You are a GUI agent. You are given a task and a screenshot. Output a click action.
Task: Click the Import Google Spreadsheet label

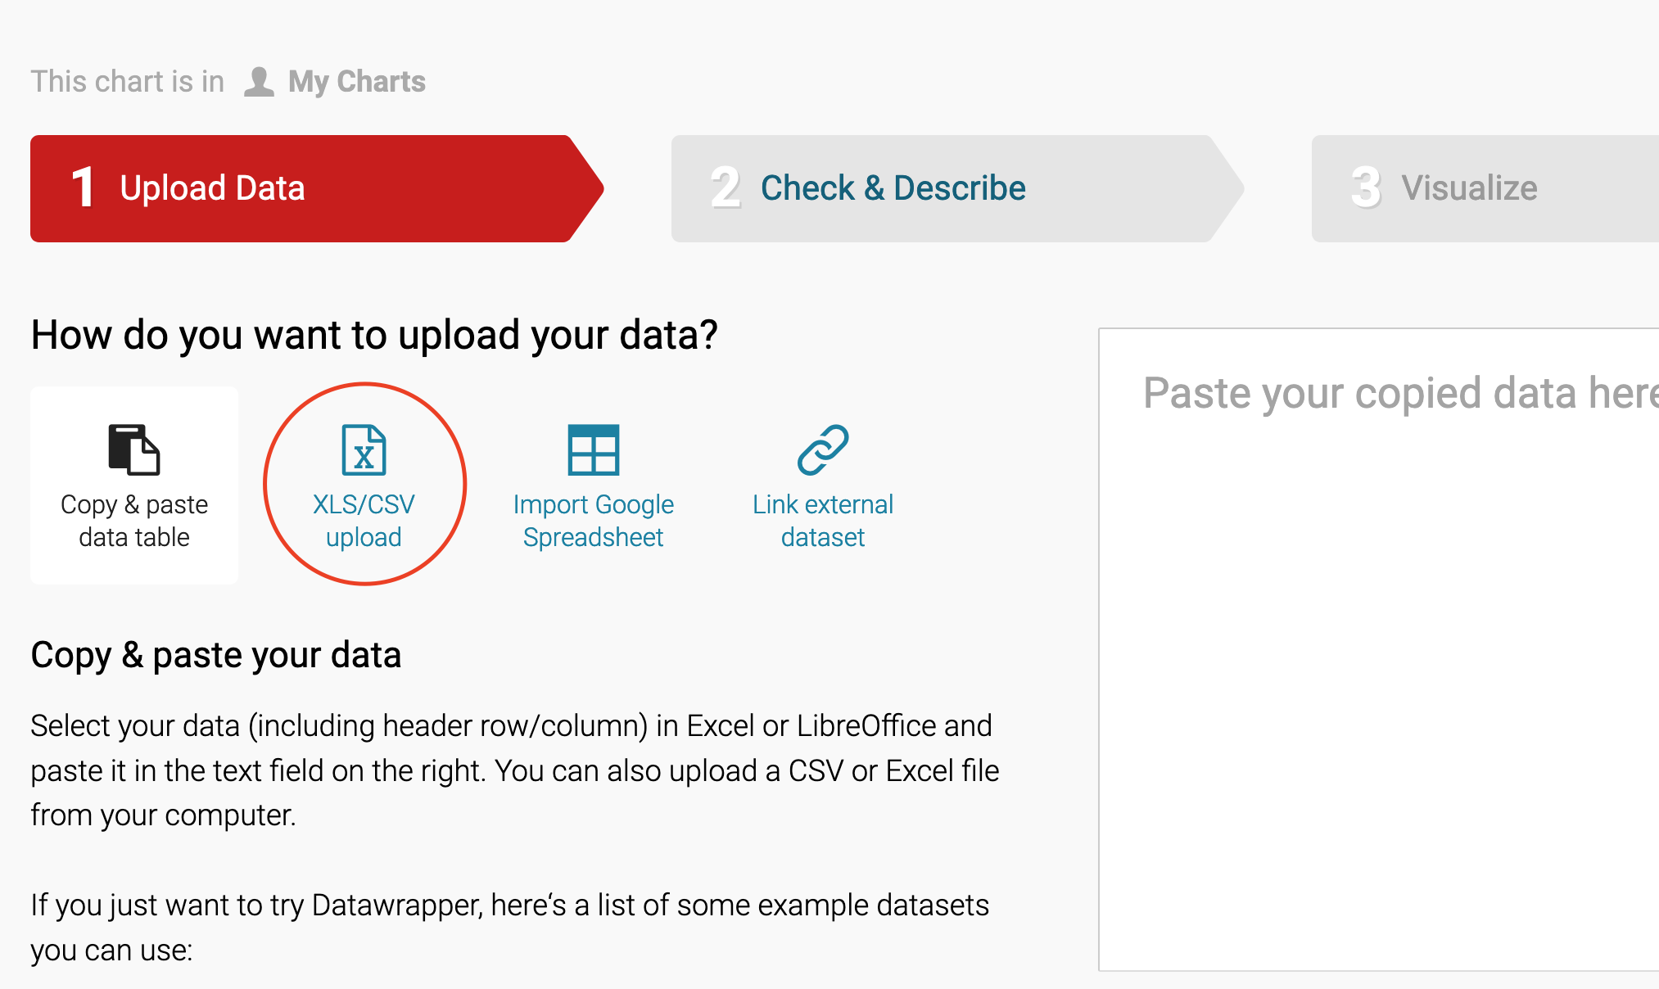pos(593,521)
